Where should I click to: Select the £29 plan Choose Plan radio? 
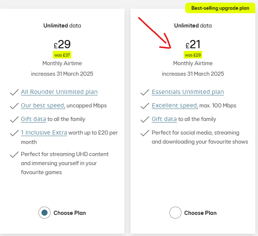45,213
